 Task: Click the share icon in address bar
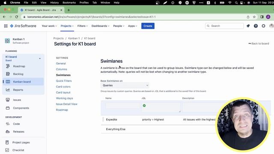[248, 17]
